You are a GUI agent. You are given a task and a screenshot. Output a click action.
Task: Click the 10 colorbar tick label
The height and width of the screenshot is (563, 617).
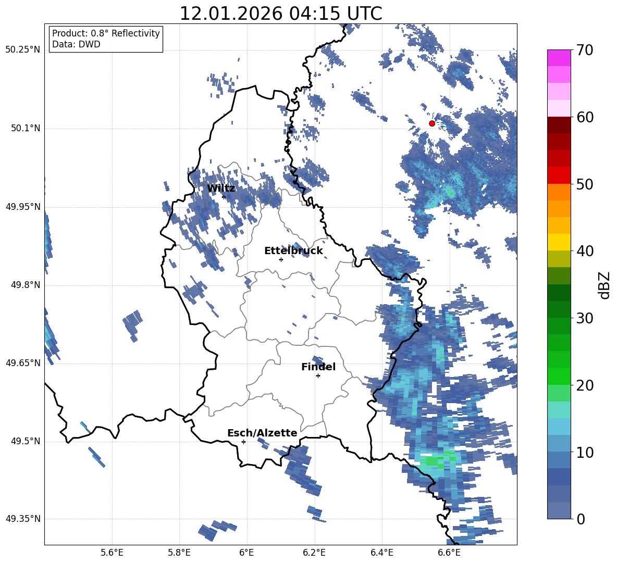pyautogui.click(x=585, y=452)
